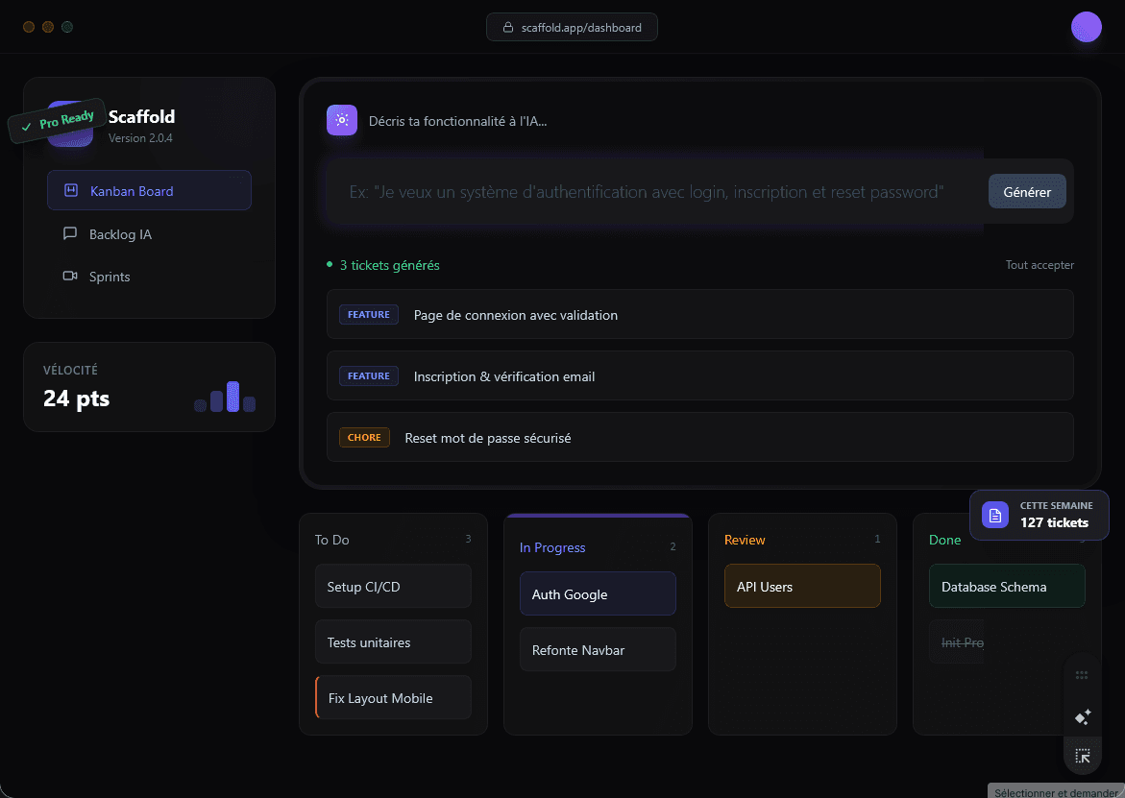This screenshot has width=1125, height=798.
Task: Select the area-selection icon in the floating toolbar
Action: [1083, 755]
